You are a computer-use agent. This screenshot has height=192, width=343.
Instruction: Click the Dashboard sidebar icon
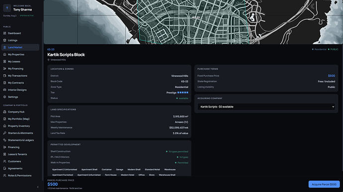point(4,33)
